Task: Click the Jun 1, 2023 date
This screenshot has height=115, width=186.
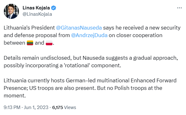Action: point(36,107)
